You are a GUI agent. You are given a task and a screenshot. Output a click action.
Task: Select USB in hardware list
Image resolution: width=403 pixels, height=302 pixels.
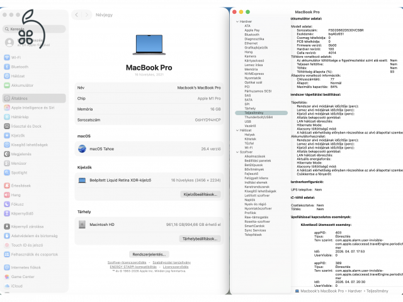coord(247,121)
